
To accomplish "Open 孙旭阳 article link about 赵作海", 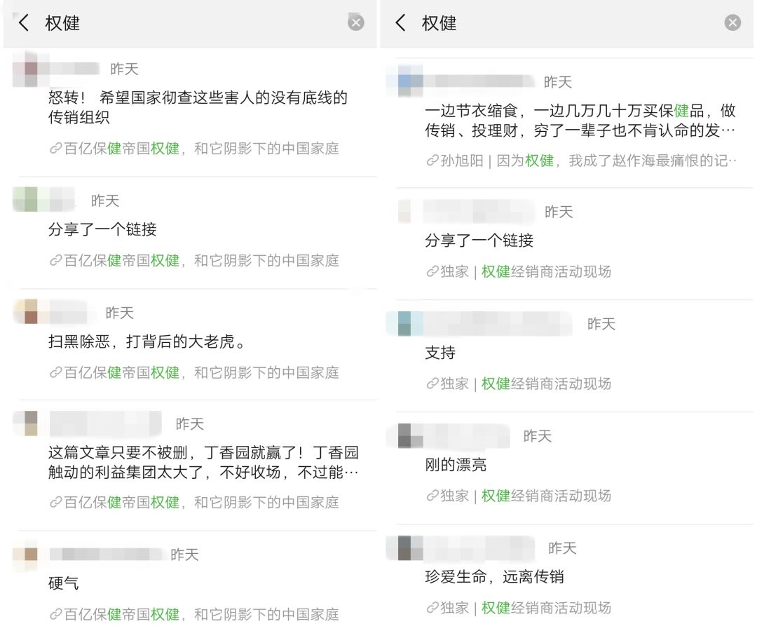I will pyautogui.click(x=581, y=161).
